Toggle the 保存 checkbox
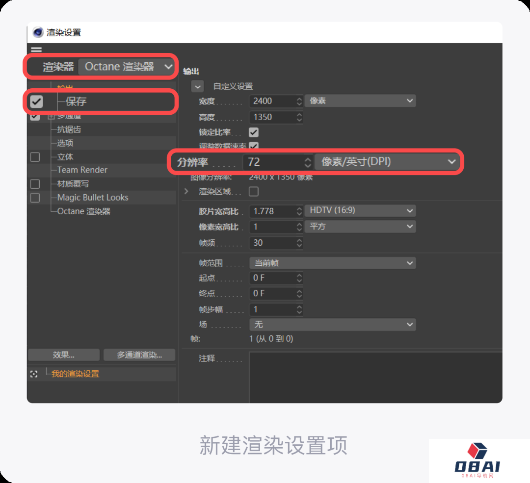The image size is (530, 483). click(x=36, y=102)
